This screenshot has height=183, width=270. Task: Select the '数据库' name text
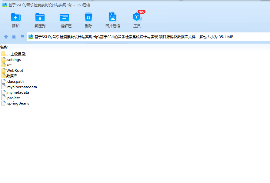pos(12,76)
